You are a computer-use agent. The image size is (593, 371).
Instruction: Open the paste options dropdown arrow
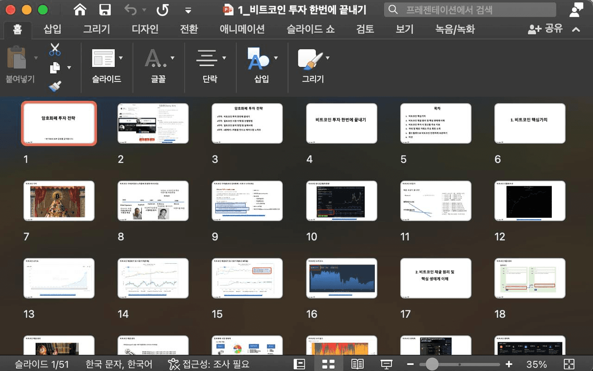(36, 58)
